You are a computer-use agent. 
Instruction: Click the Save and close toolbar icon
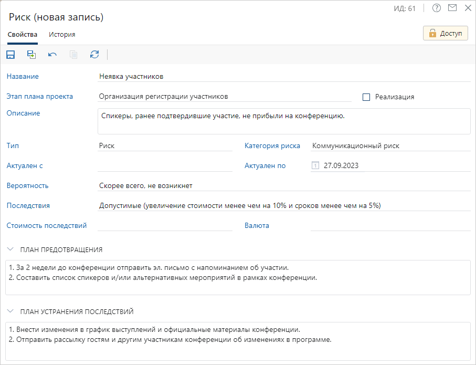point(31,55)
